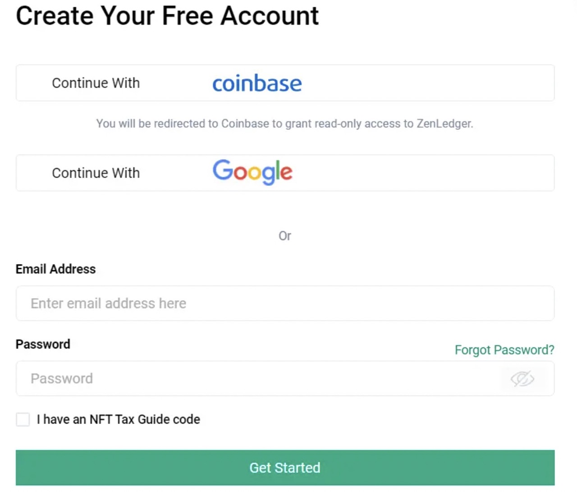Click the Password label
This screenshot has width=577, height=492.
(43, 344)
